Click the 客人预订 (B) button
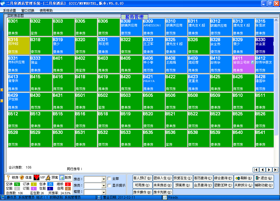The width and height of the screenshot is (280, 201). (142, 178)
